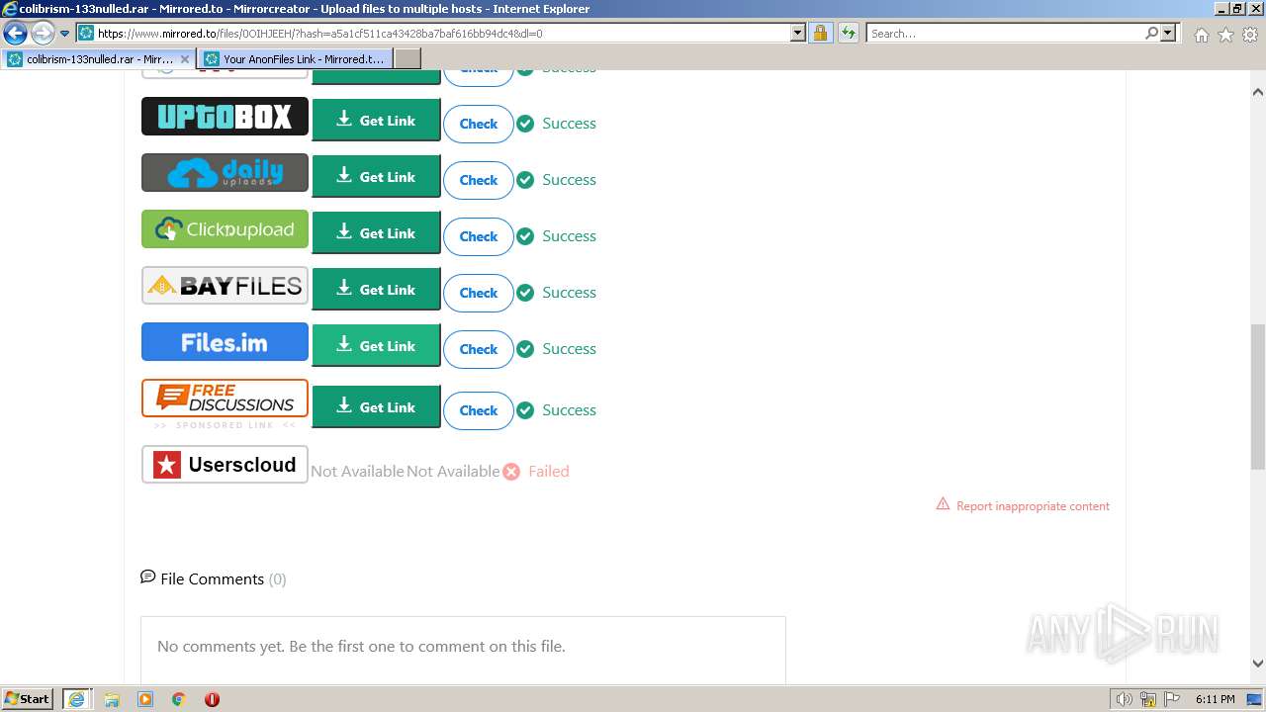Screen dimensions: 1266x712
Task: Click Check button for Files.im
Action: tap(479, 349)
